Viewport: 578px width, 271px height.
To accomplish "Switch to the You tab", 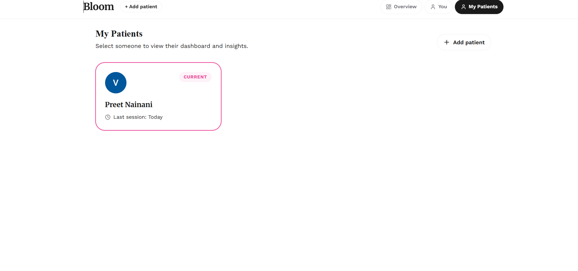I will click(x=438, y=7).
